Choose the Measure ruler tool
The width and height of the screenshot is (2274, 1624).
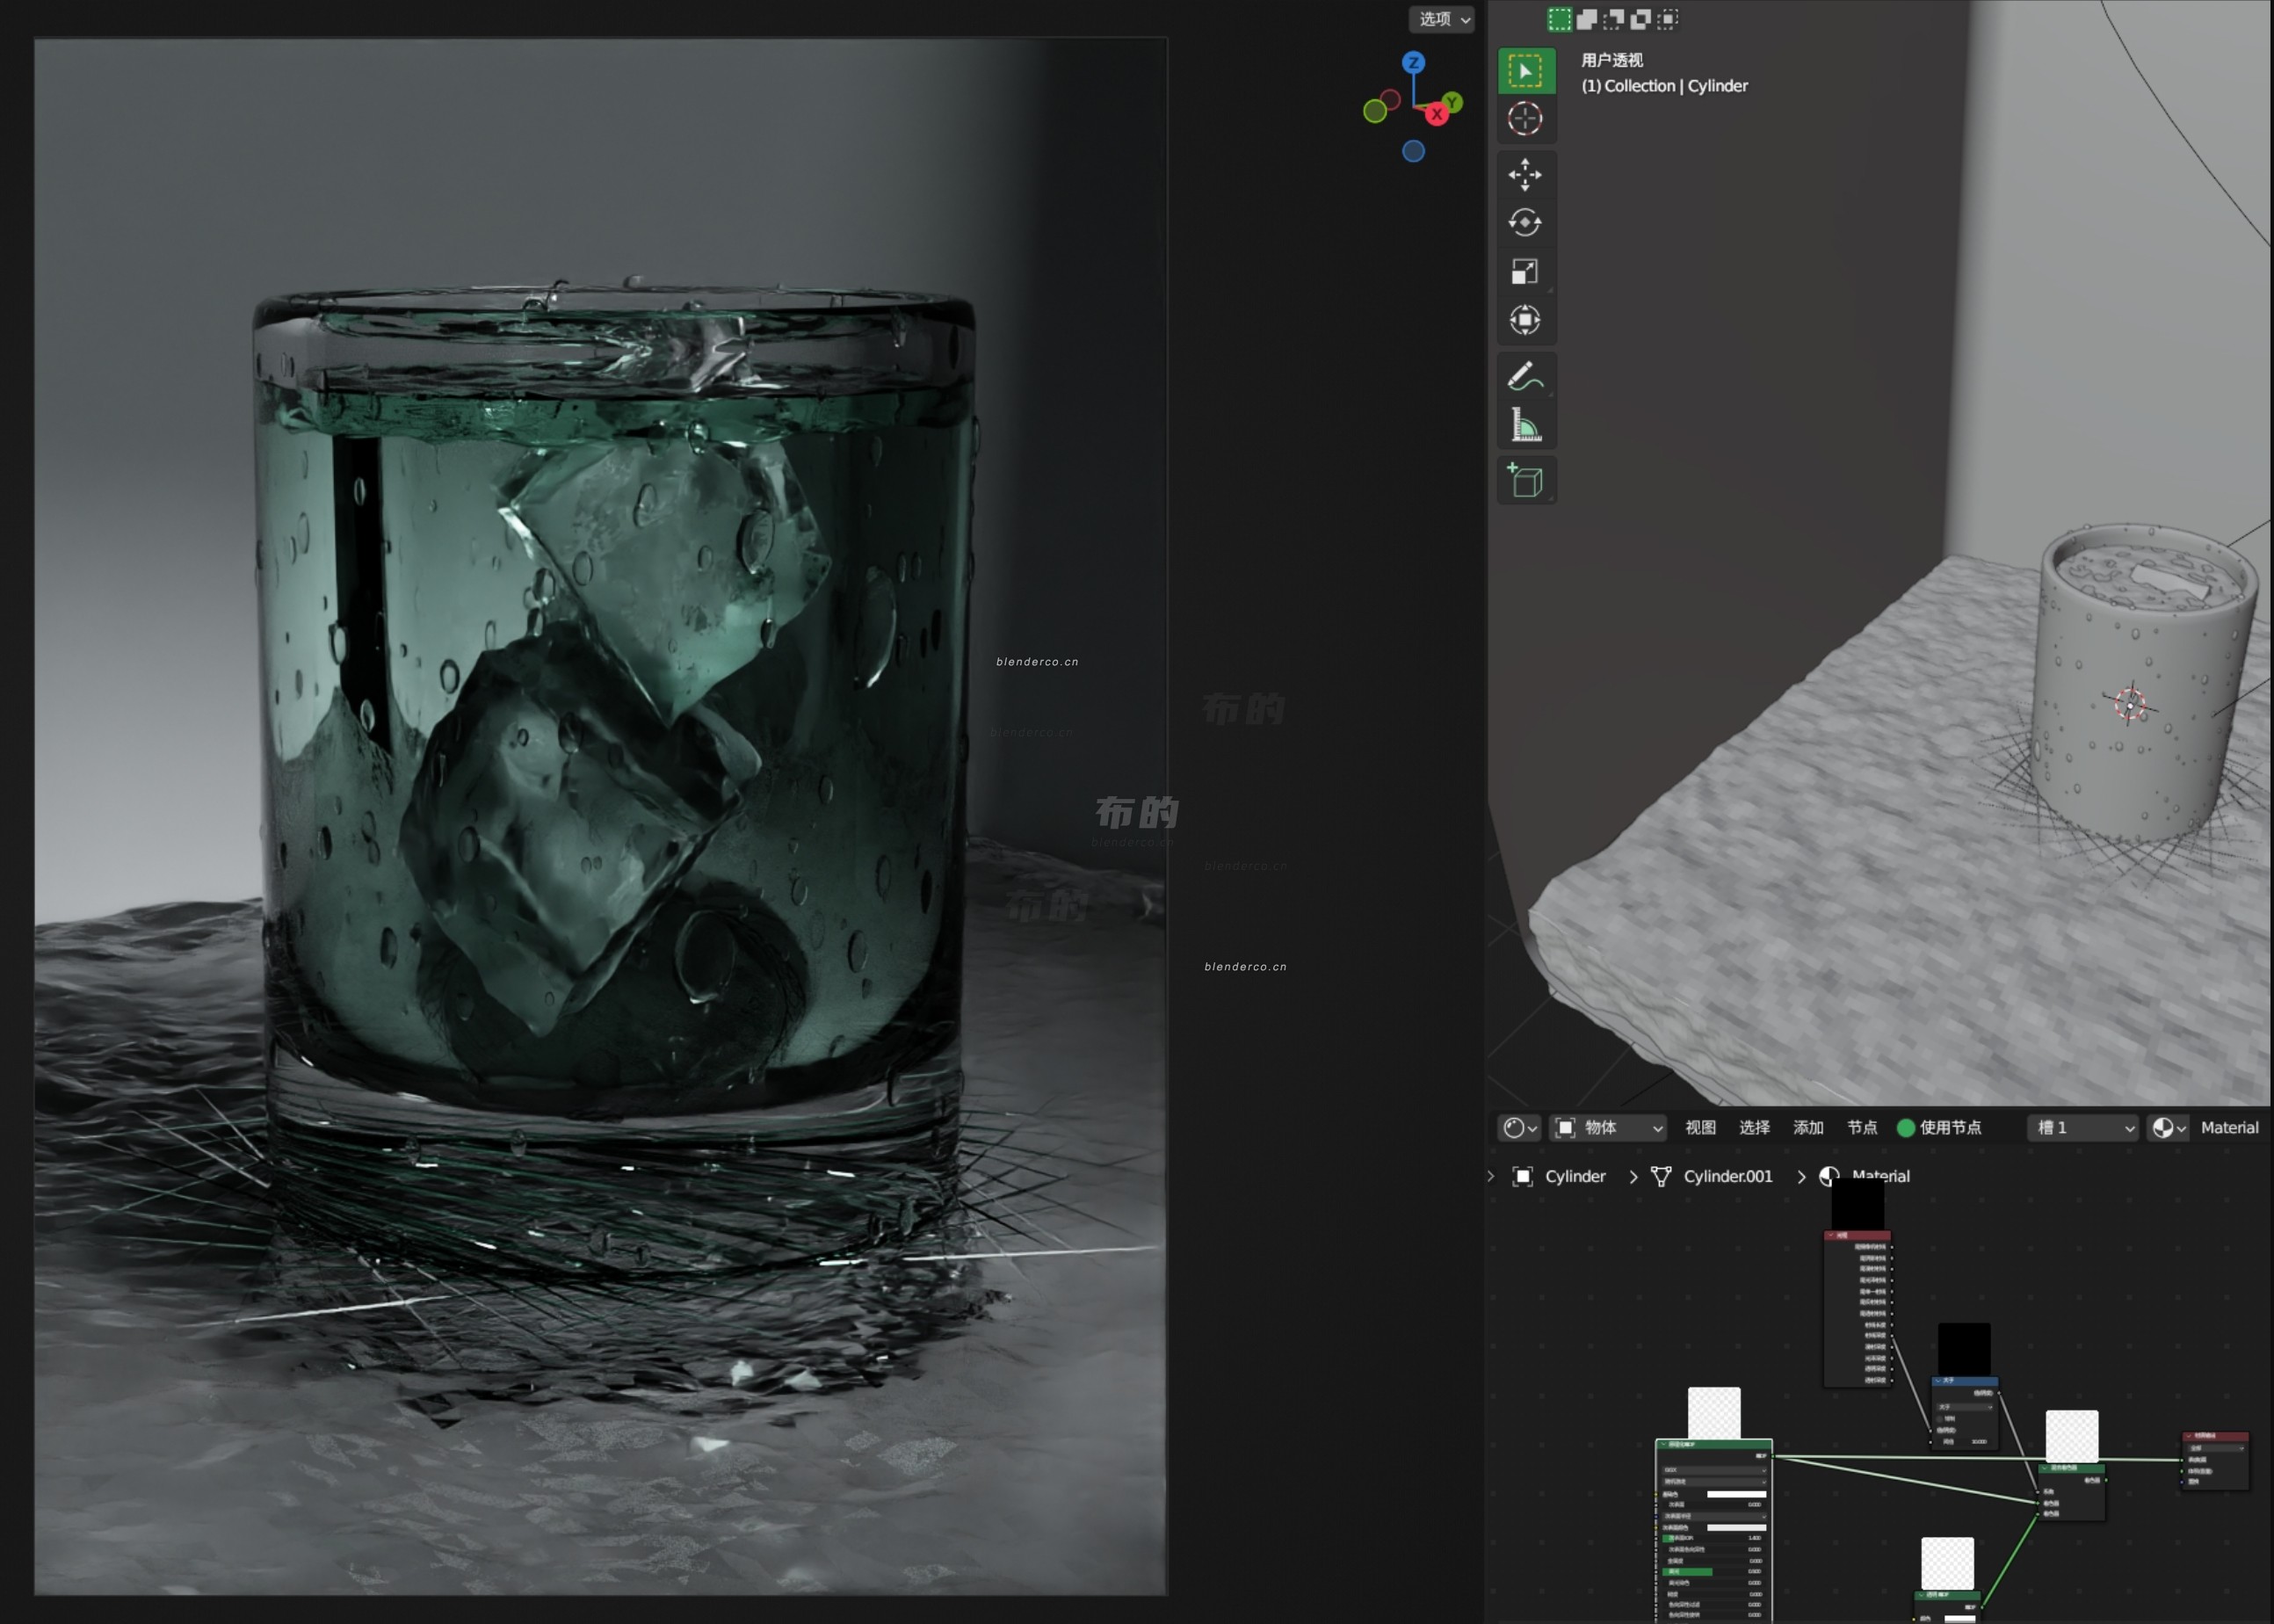[1525, 425]
